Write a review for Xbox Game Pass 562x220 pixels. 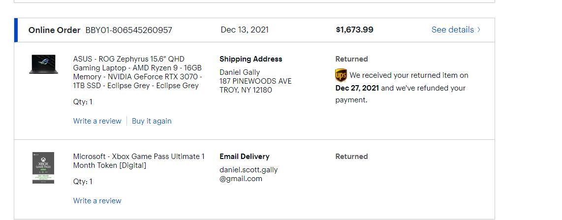coord(97,201)
